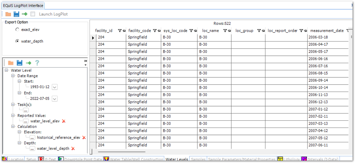Remove water_level_elev using its red X

[64, 121]
